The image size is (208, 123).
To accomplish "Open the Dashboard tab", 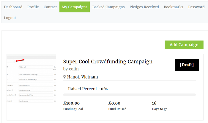I will [x=13, y=7].
